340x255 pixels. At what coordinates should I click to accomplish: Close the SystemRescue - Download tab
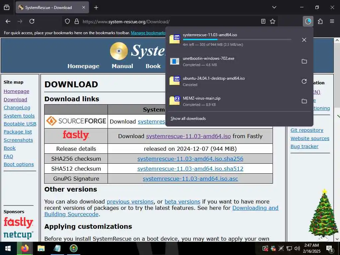pyautogui.click(x=84, y=7)
